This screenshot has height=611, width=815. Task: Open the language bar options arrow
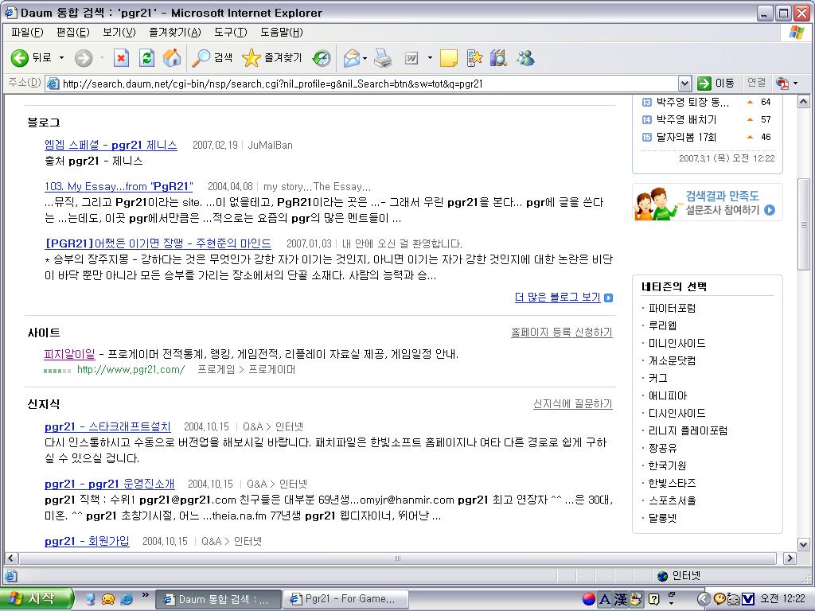(671, 603)
